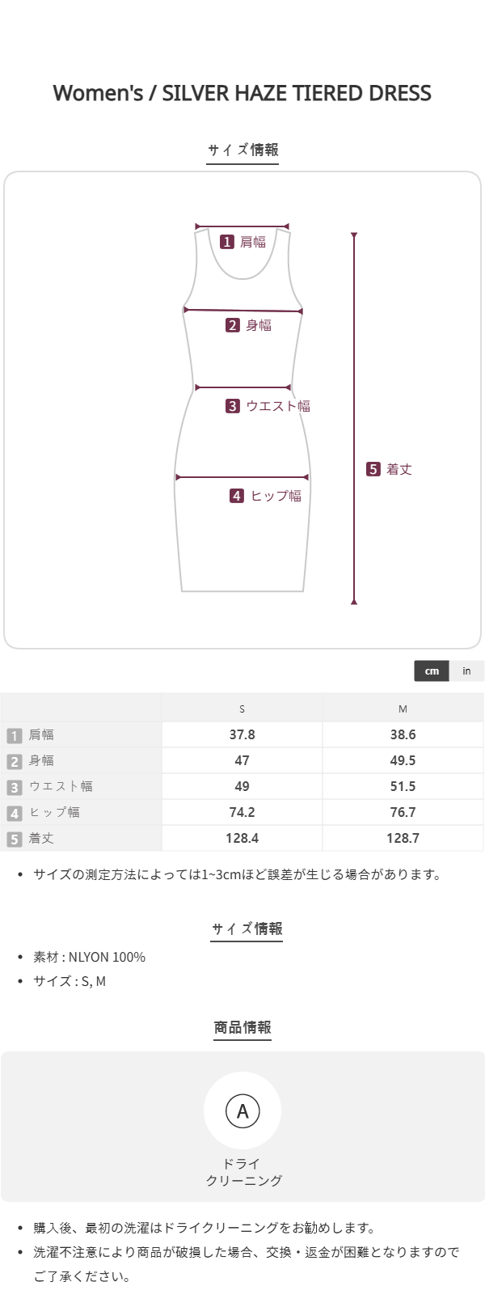Click the ドライクリーニング care label text
485x1303 pixels.
tap(242, 1172)
